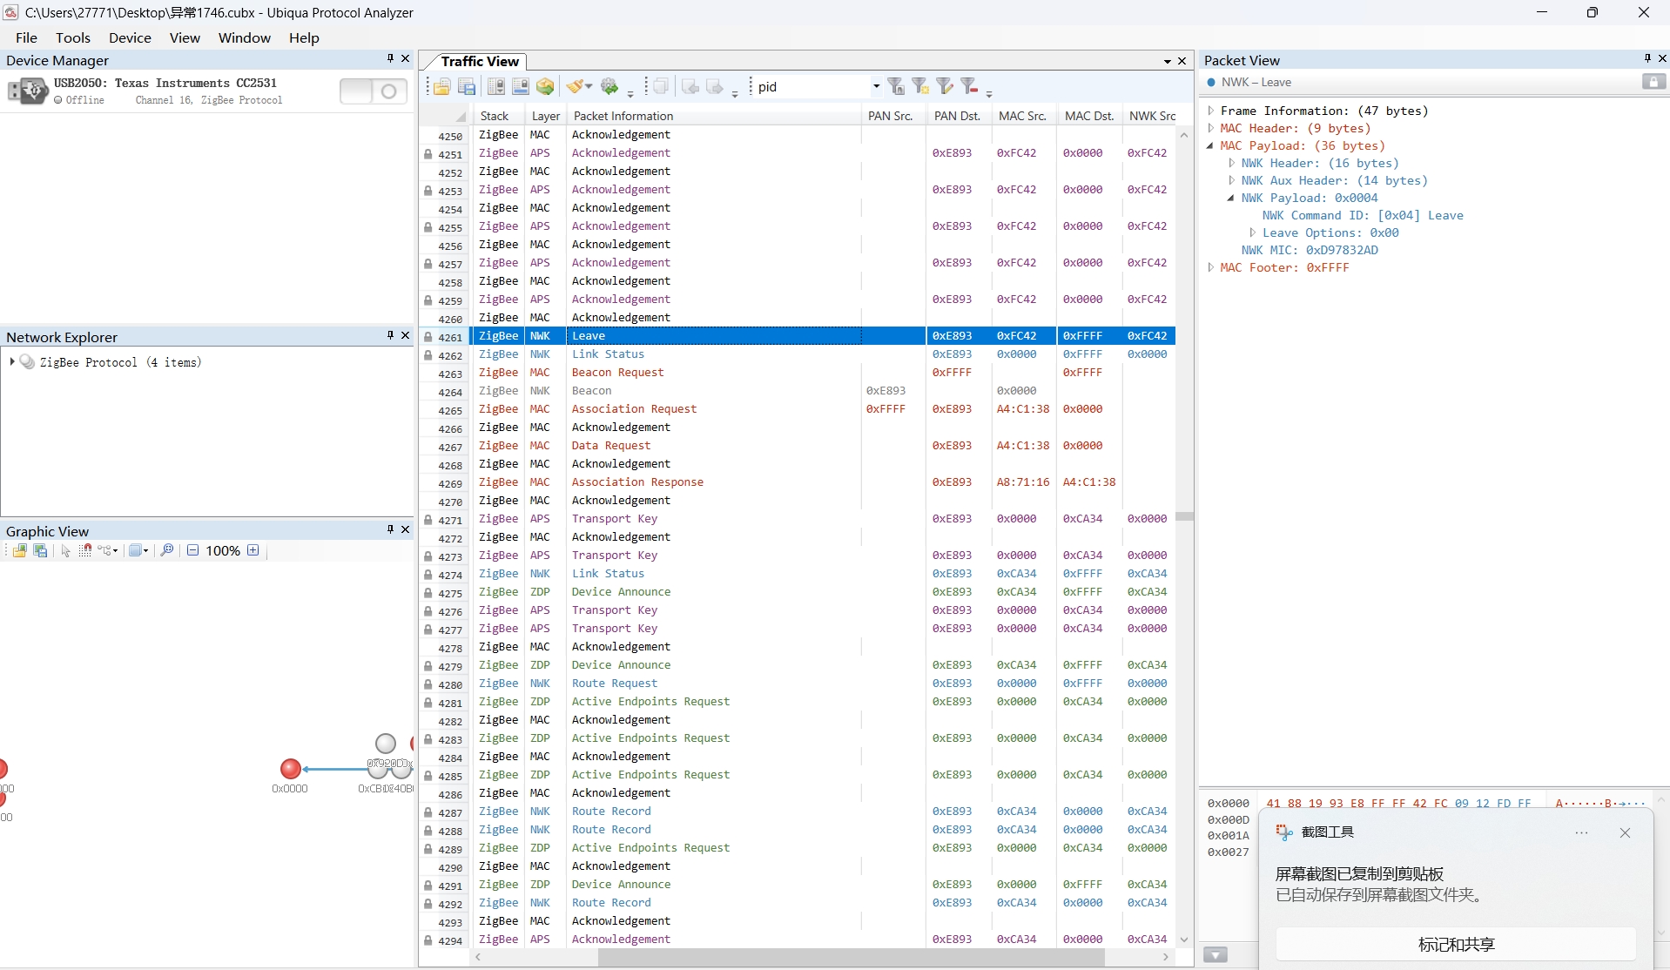
Task: Toggle the USB2050 device capture switch
Action: coord(374,91)
